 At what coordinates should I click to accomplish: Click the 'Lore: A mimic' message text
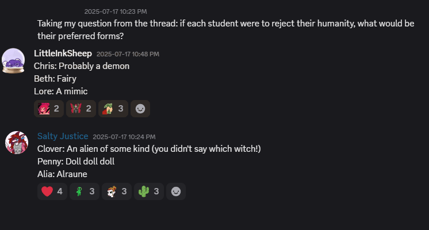(60, 91)
